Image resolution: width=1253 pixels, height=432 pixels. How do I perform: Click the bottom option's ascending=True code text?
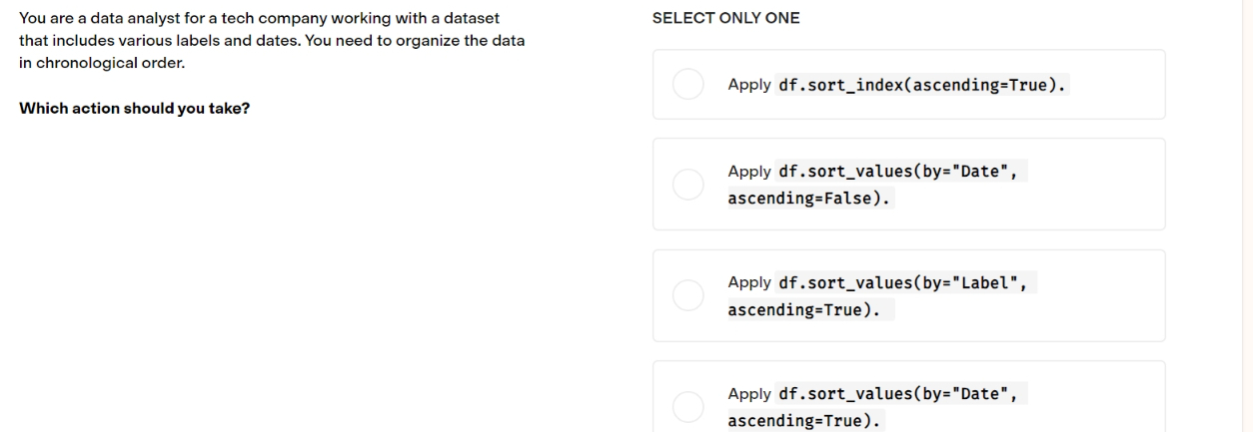pyautogui.click(x=804, y=420)
